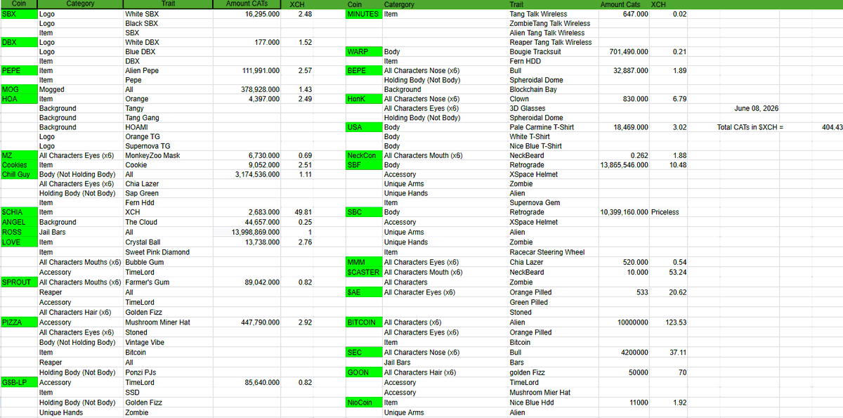Select the ANGEL coin cell
The width and height of the screenshot is (843, 418).
pos(19,222)
